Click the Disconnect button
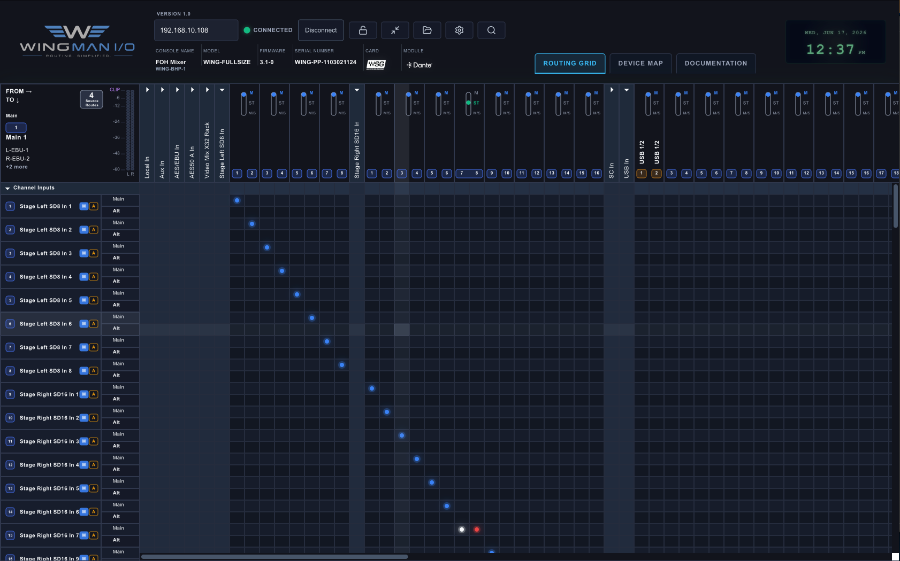This screenshot has width=900, height=561. [321, 30]
